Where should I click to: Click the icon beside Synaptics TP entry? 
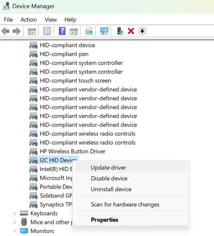33,204
